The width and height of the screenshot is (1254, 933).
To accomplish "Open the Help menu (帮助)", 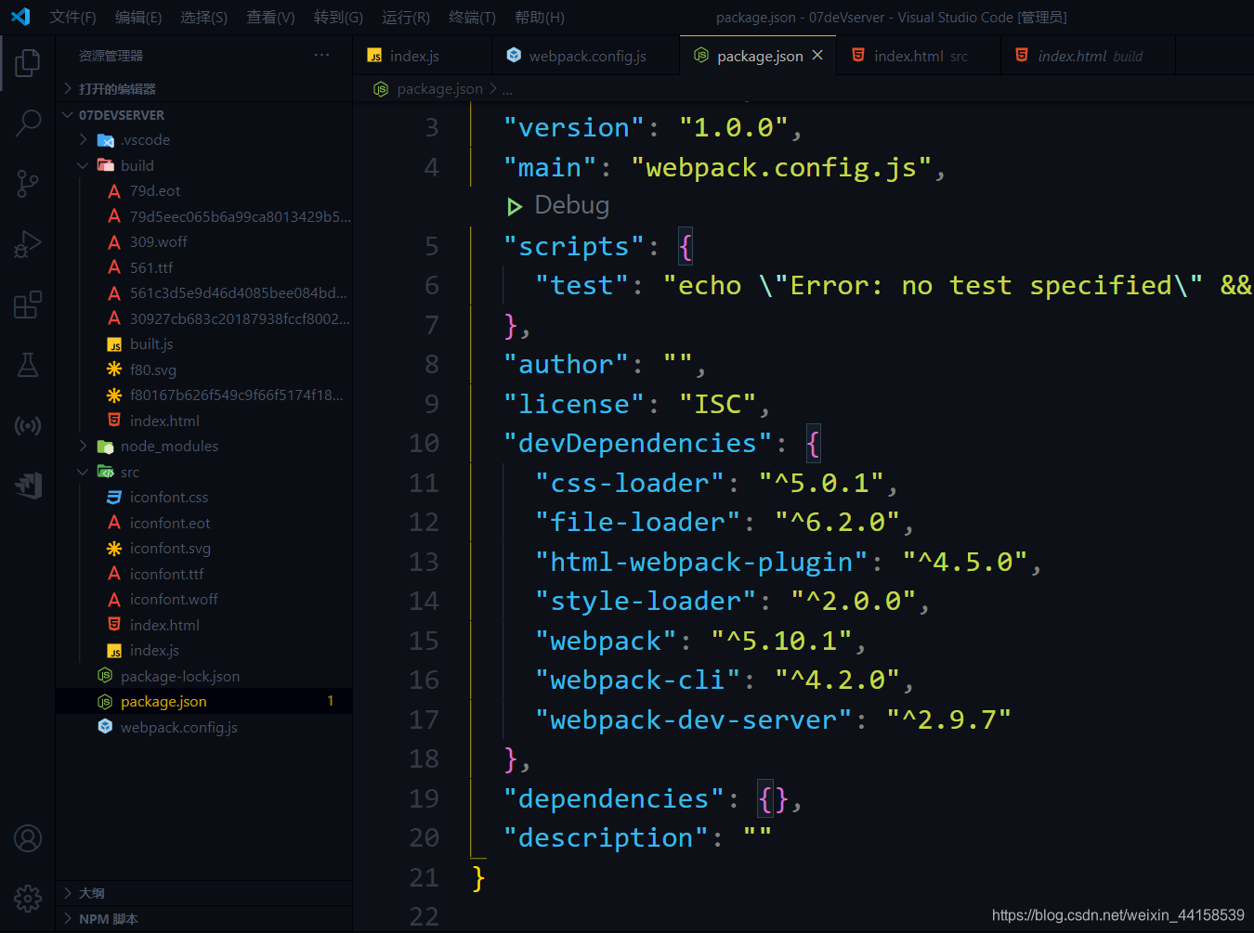I will 540,17.
